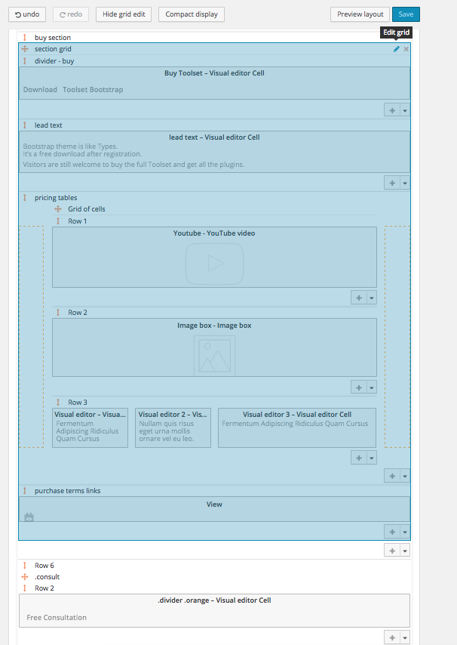This screenshot has width=457, height=645.
Task: Open row options dropdown below Buy Toolset cell
Action: [405, 110]
